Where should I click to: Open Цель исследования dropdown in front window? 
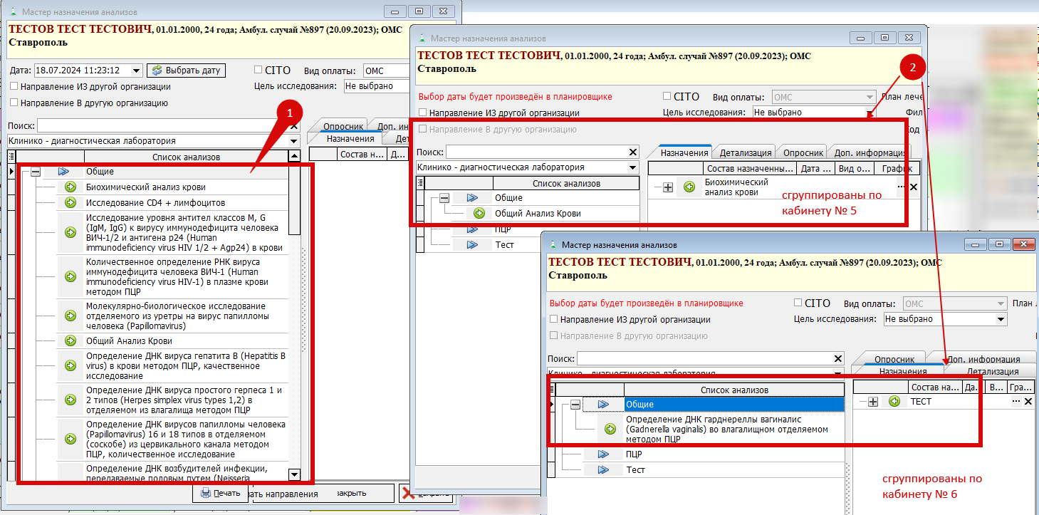(1001, 320)
